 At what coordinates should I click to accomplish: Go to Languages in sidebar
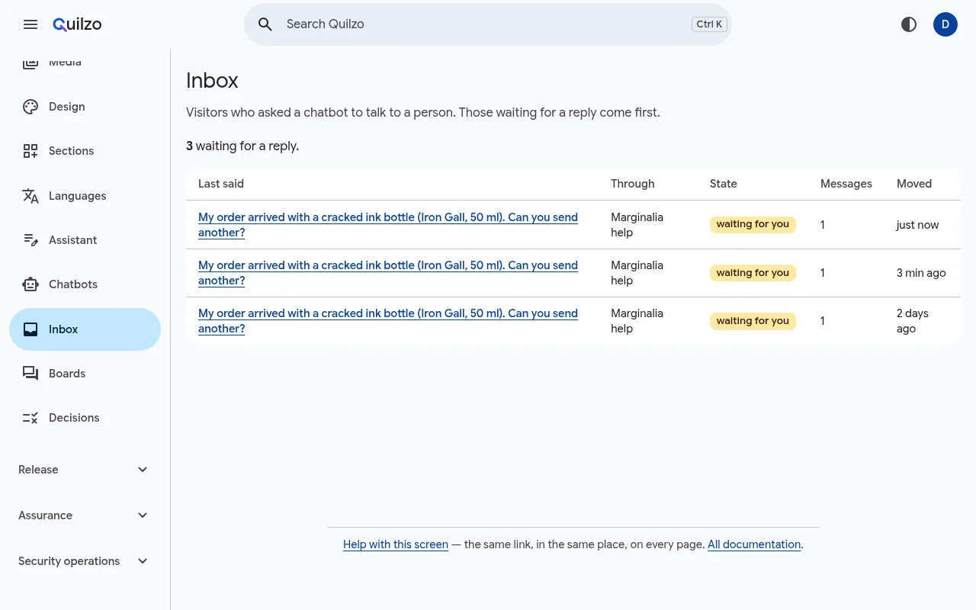click(85, 196)
